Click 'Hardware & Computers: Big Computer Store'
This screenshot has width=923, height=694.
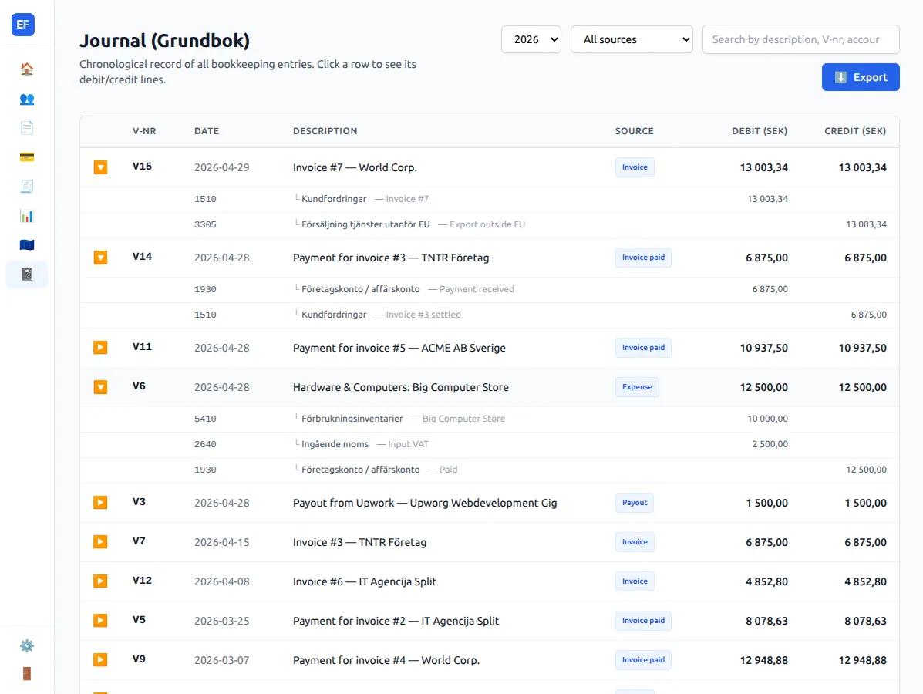click(x=401, y=387)
